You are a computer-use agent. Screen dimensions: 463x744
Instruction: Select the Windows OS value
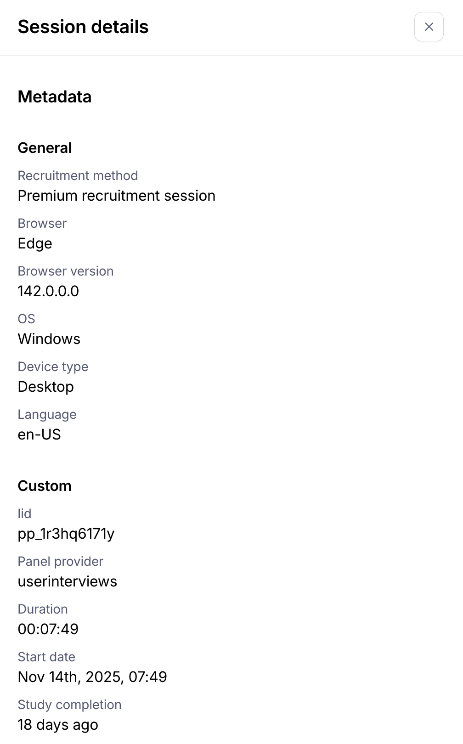[49, 339]
